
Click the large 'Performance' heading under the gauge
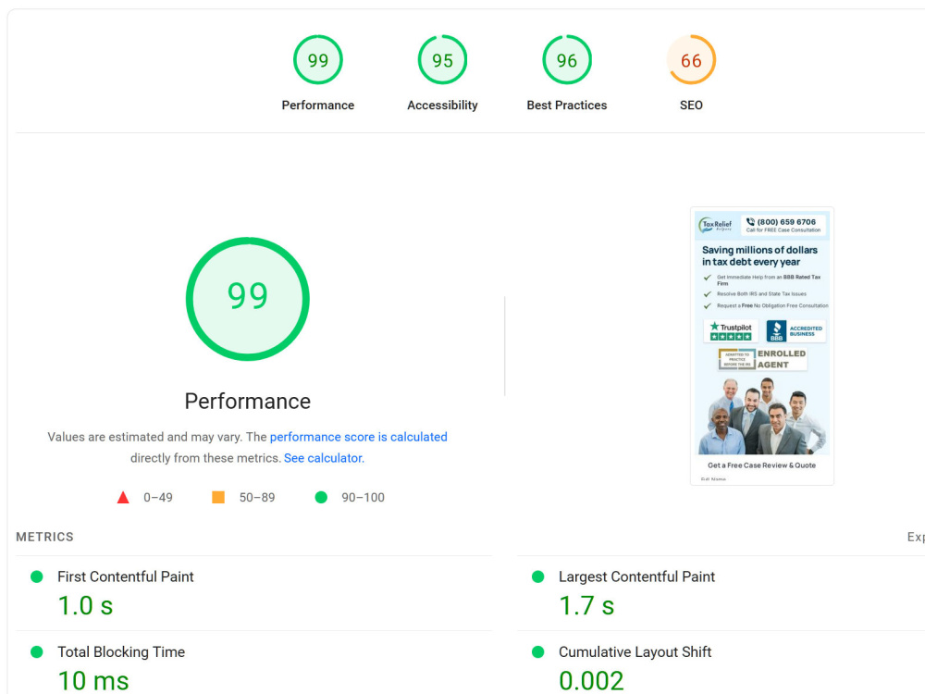coord(248,402)
